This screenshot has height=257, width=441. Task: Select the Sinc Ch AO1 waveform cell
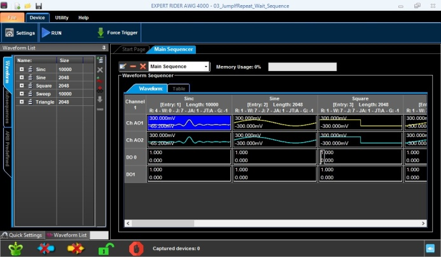pos(188,121)
